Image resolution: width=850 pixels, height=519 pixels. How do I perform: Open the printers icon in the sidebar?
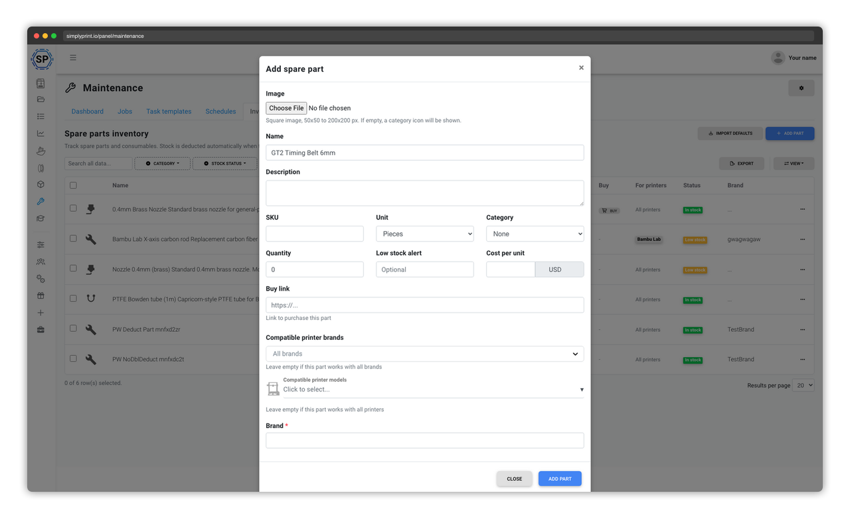(x=41, y=84)
